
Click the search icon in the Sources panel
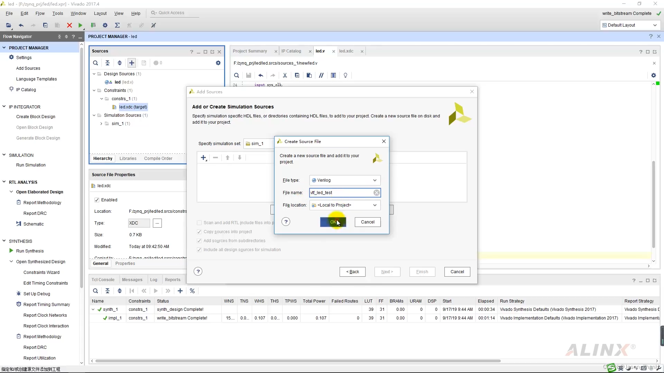(95, 63)
